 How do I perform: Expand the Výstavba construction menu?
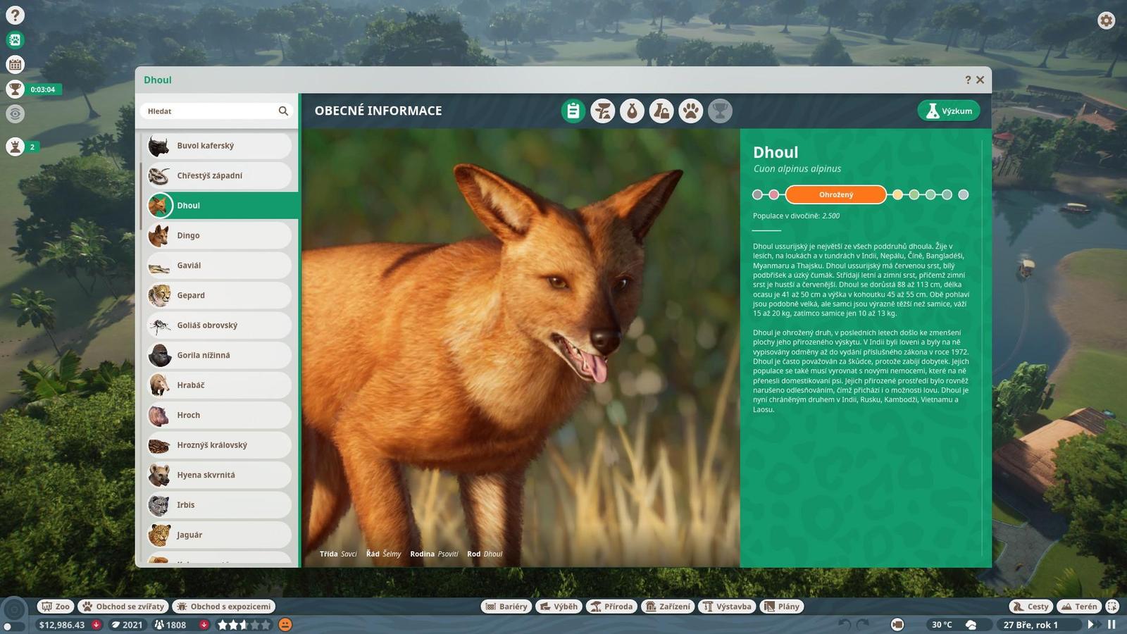pos(727,607)
